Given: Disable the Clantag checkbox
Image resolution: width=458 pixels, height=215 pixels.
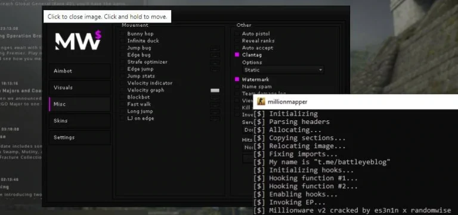Looking at the screenshot, I should tap(237, 55).
